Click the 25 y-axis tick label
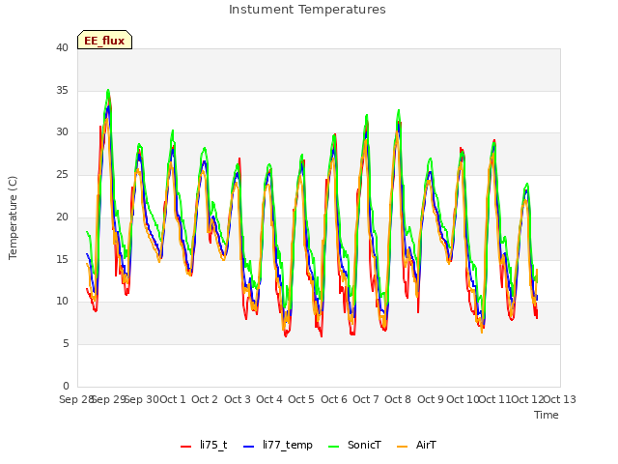Image resolution: width=618 pixels, height=464 pixels. coord(62,174)
